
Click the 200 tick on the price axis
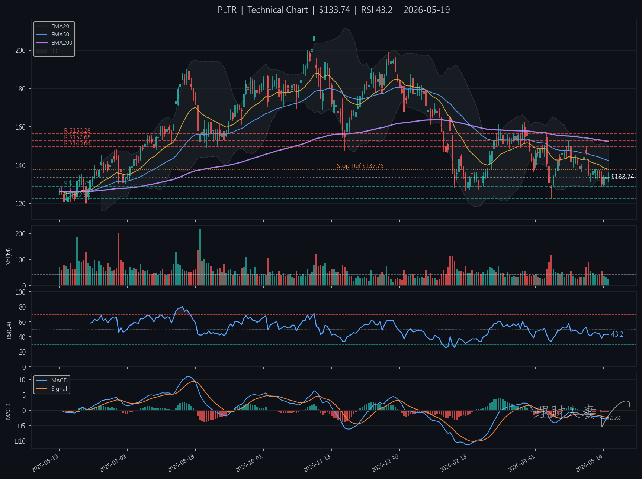click(x=20, y=51)
